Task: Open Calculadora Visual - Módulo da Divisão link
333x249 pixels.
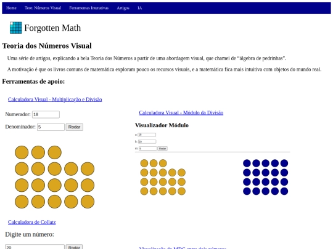Action: click(x=181, y=113)
